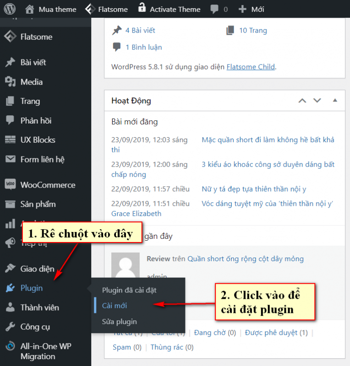This screenshot has width=350, height=366.
Task: Open the 4 Bài viết link
Action: (x=140, y=30)
